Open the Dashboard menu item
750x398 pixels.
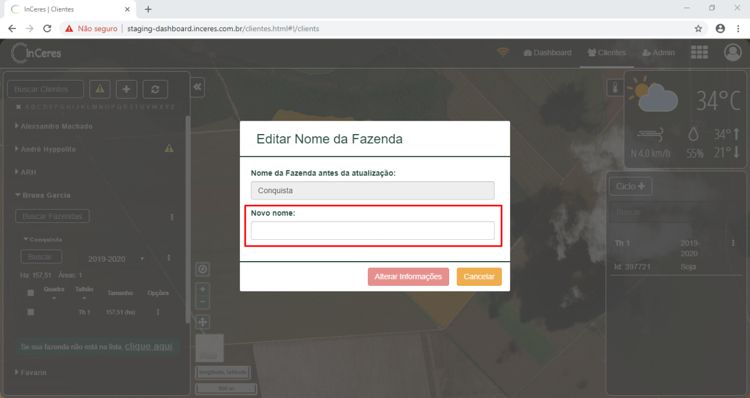tap(548, 52)
